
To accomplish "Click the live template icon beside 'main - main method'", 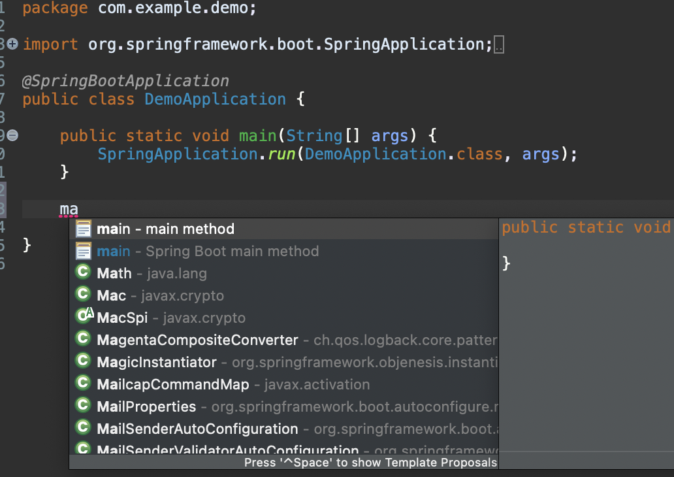I will 83,228.
